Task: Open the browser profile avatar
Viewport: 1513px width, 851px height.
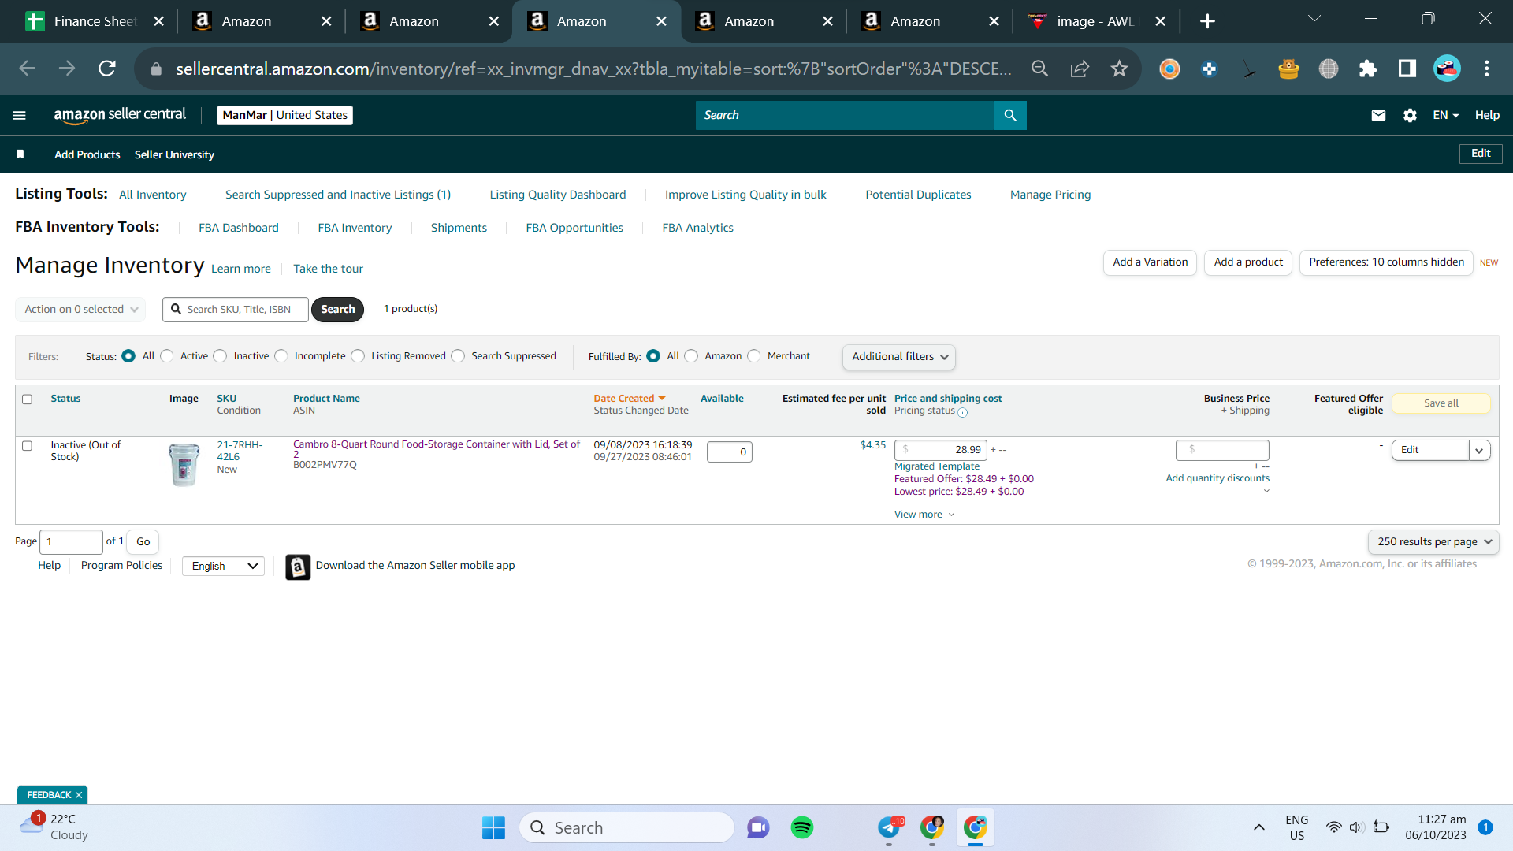Action: [1447, 69]
